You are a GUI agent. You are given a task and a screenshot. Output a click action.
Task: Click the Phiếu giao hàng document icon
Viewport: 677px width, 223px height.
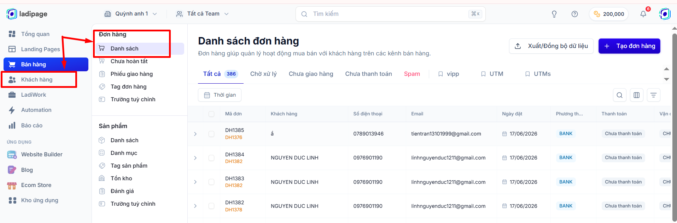pyautogui.click(x=102, y=74)
